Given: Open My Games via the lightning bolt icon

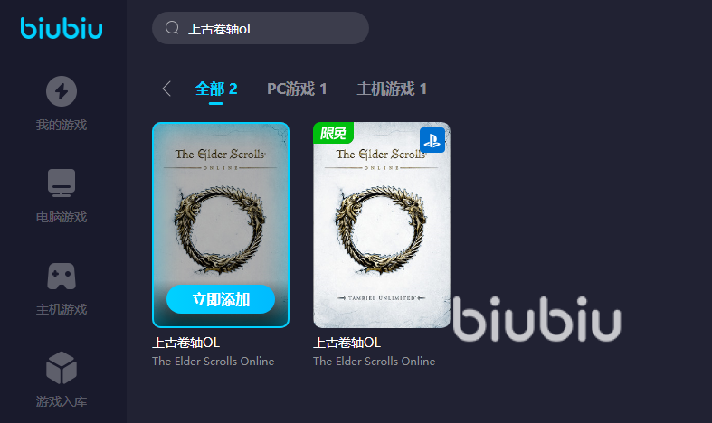Looking at the screenshot, I should click(62, 91).
